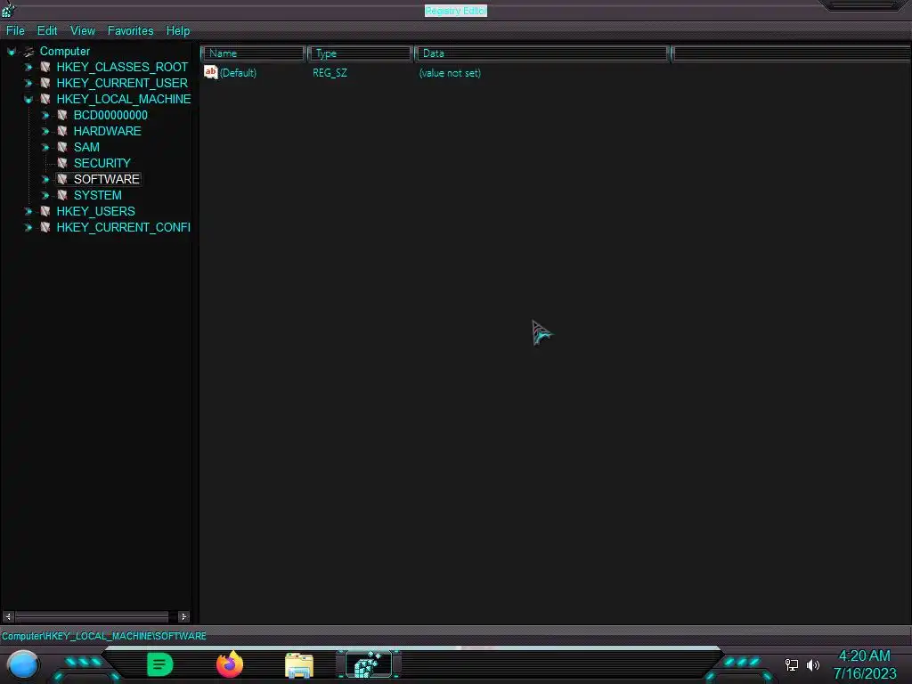Click the Computer icon in tree
The height and width of the screenshot is (684, 912).
point(28,52)
